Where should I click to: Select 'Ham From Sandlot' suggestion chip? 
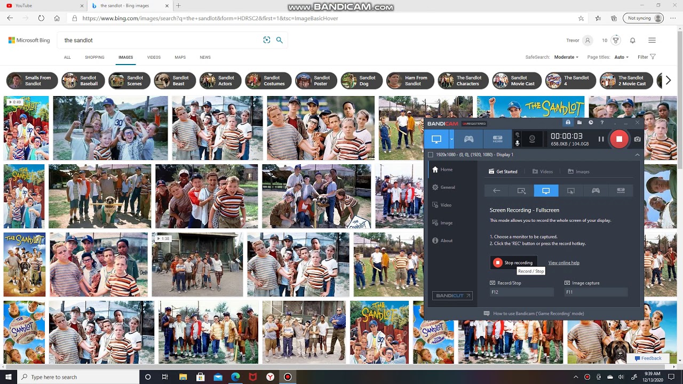410,81
